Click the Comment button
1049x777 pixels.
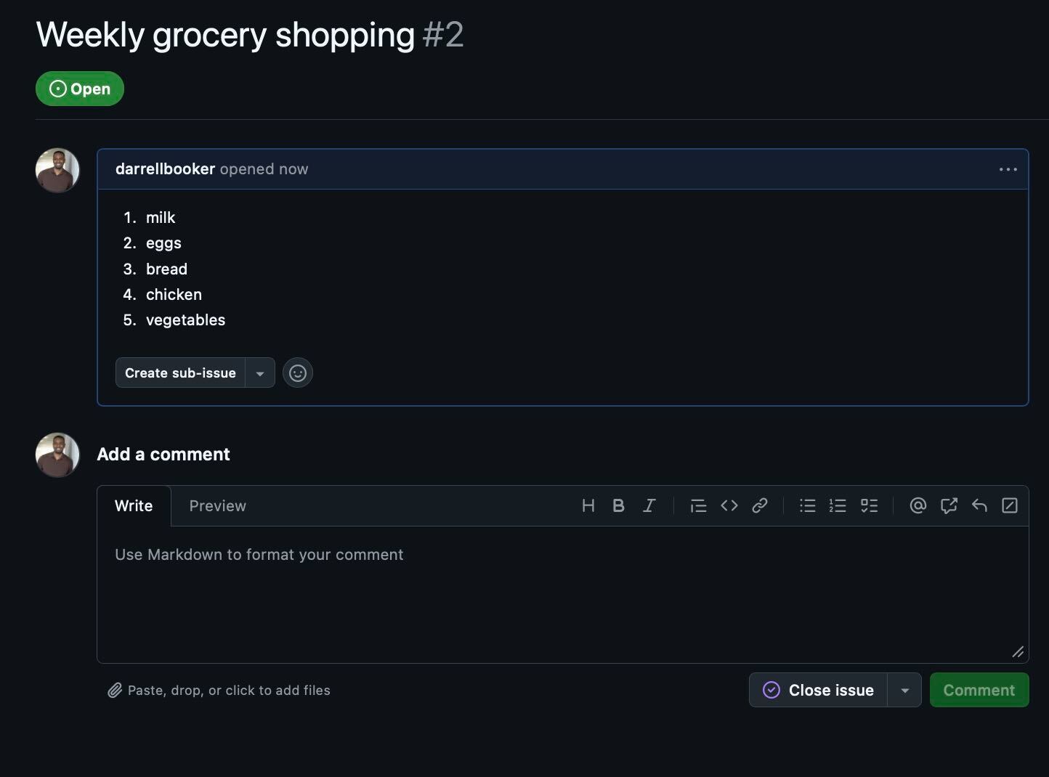[979, 690]
